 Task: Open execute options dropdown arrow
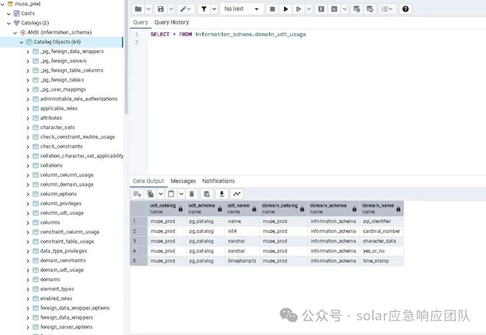(x=309, y=9)
